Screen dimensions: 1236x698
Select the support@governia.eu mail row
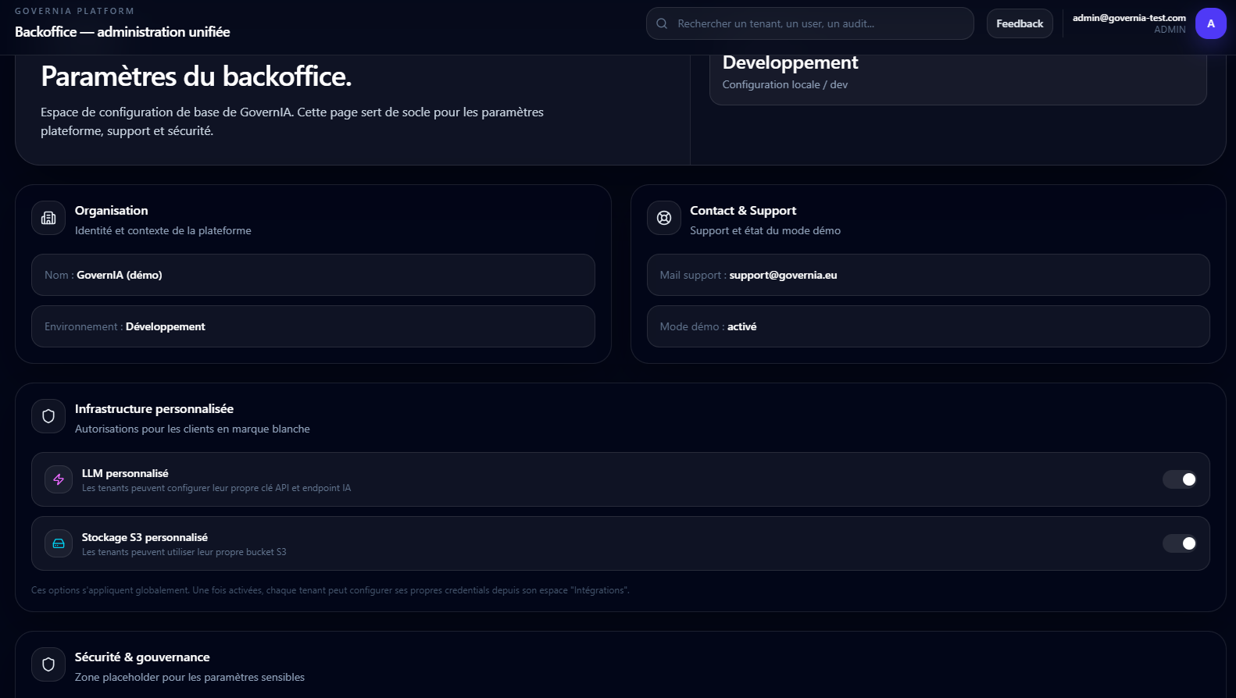(928, 275)
